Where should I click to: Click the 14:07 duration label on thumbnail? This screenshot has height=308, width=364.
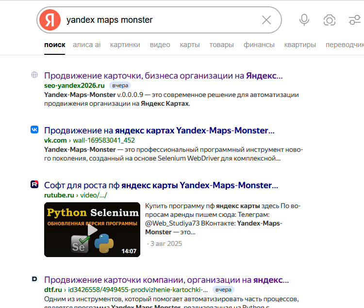click(x=129, y=251)
